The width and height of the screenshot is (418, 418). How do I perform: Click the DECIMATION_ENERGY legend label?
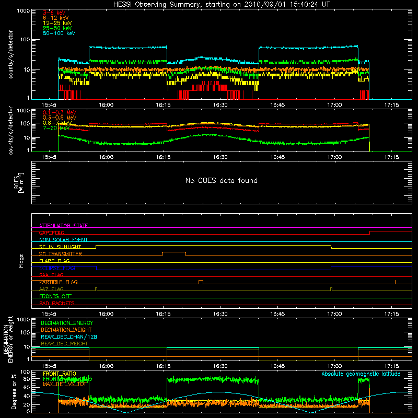[67, 323]
